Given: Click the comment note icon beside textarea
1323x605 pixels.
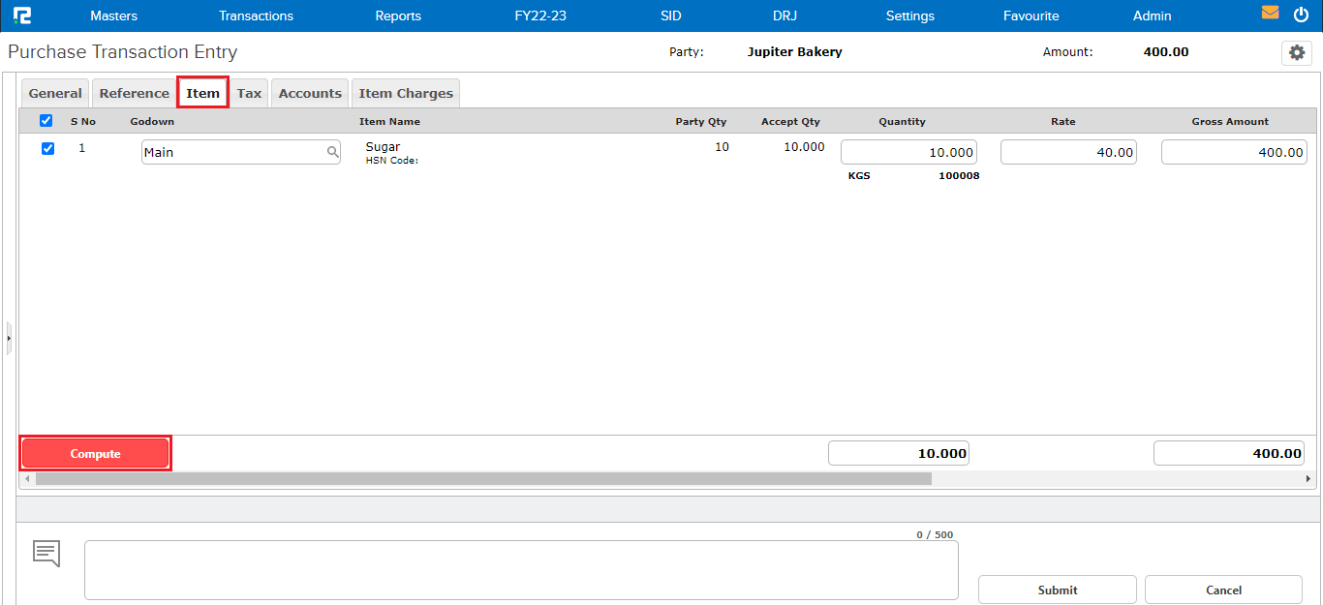Looking at the screenshot, I should (46, 554).
